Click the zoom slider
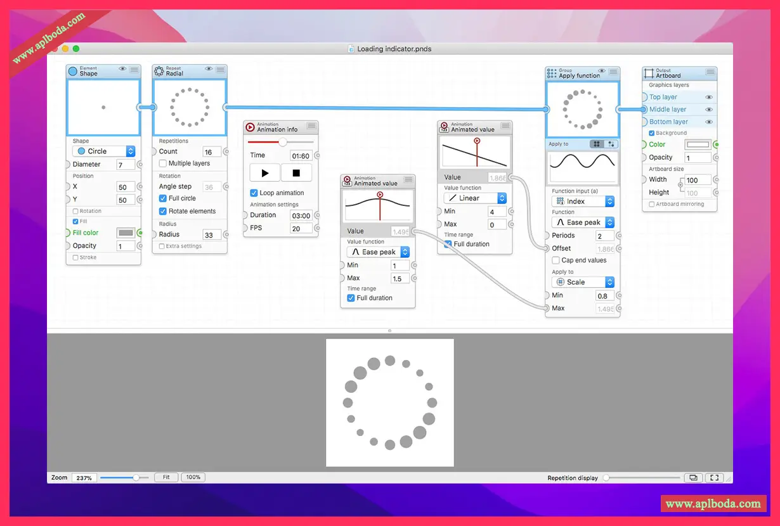780x526 pixels. click(x=125, y=477)
